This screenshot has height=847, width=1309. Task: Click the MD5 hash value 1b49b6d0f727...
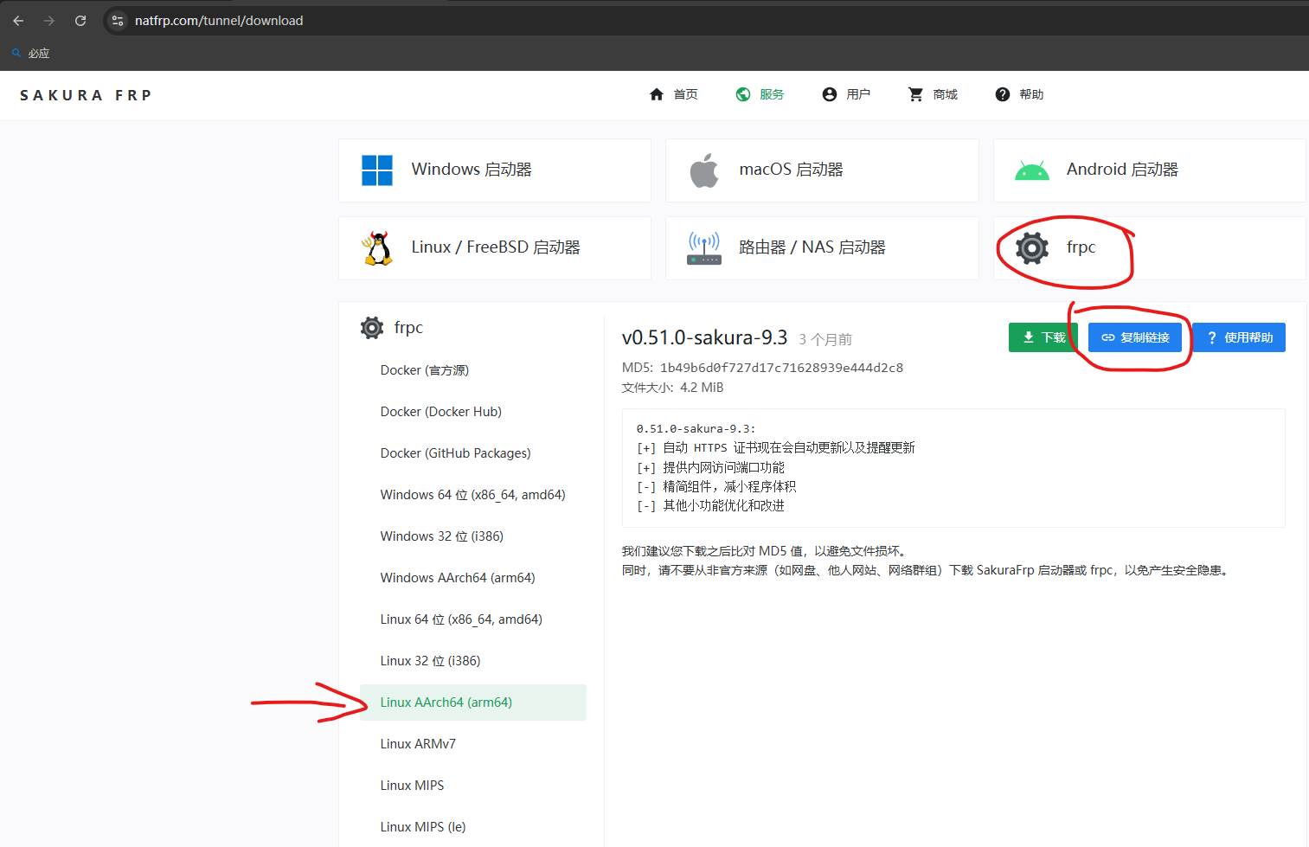(x=781, y=368)
